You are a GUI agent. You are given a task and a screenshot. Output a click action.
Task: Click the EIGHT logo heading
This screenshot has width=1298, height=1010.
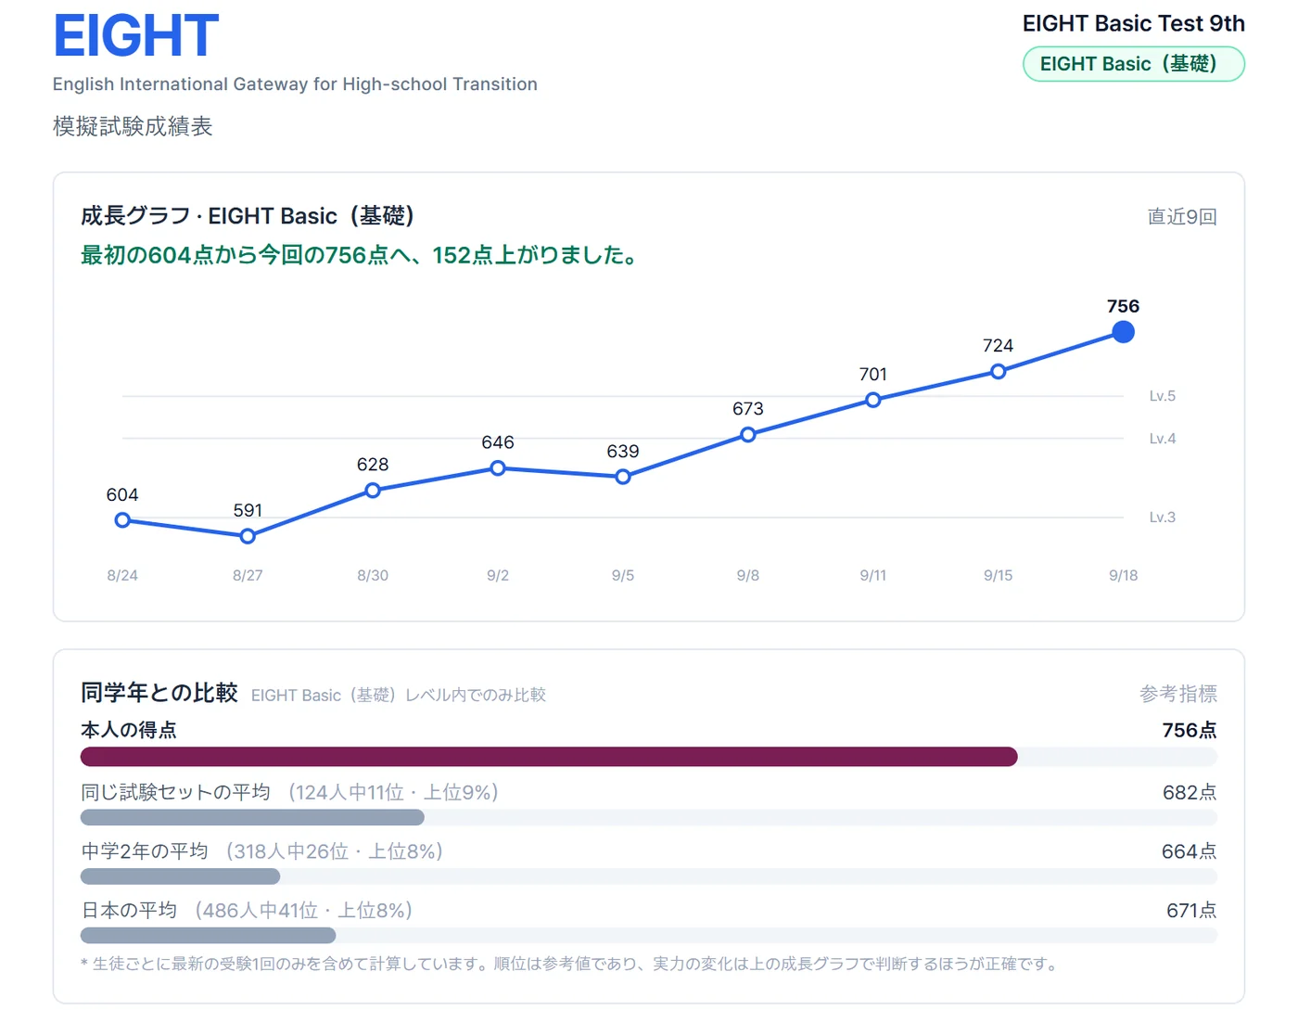[135, 35]
